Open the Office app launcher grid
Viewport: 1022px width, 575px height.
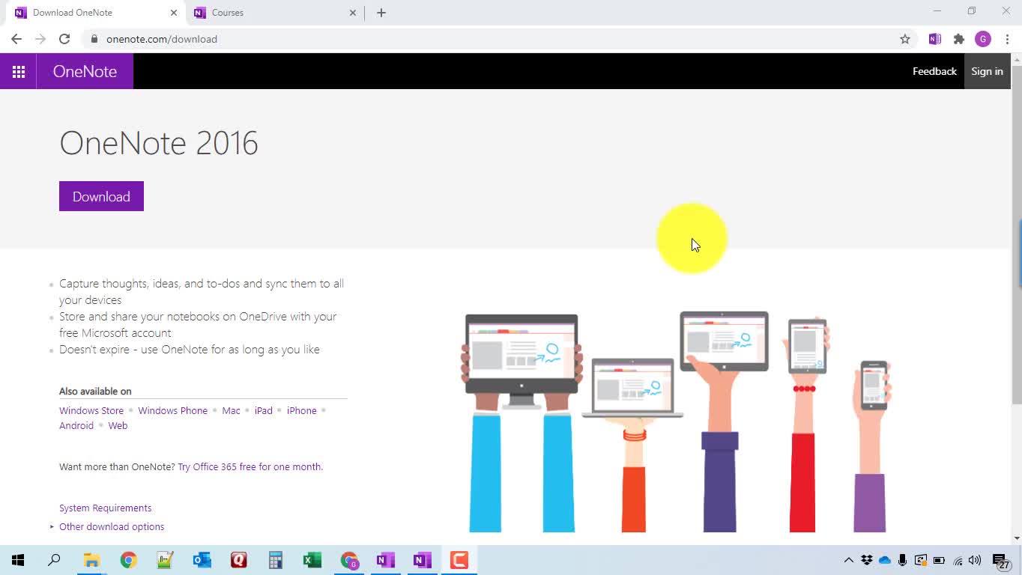pos(18,71)
